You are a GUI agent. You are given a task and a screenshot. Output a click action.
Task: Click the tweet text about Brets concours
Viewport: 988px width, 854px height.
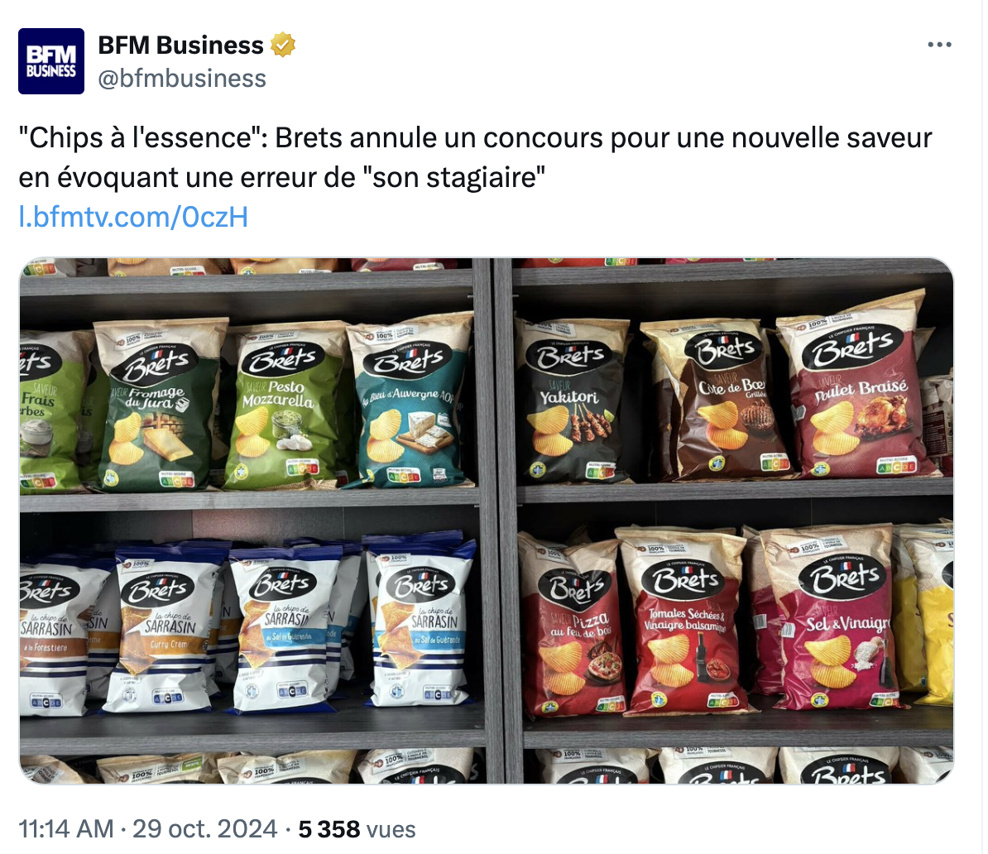[x=475, y=157]
